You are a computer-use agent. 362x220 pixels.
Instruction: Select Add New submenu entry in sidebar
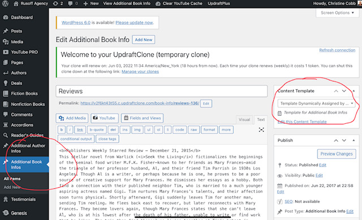[x=12, y=187]
